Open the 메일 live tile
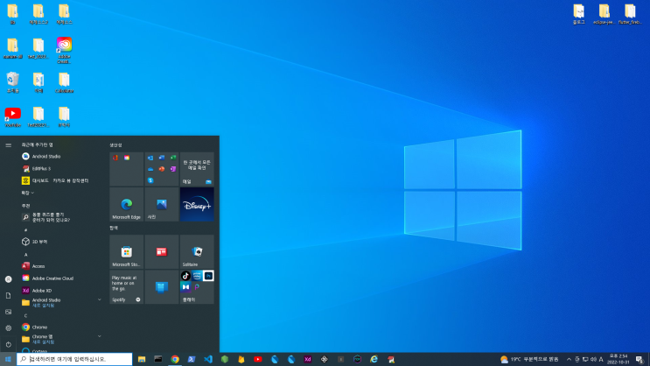 point(197,169)
